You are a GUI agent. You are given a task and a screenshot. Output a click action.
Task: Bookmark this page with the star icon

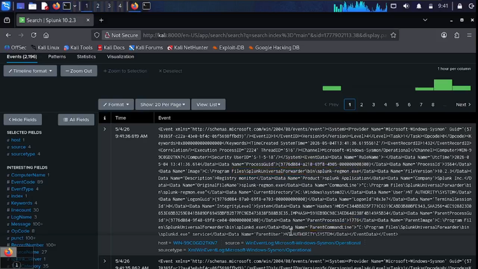393,35
